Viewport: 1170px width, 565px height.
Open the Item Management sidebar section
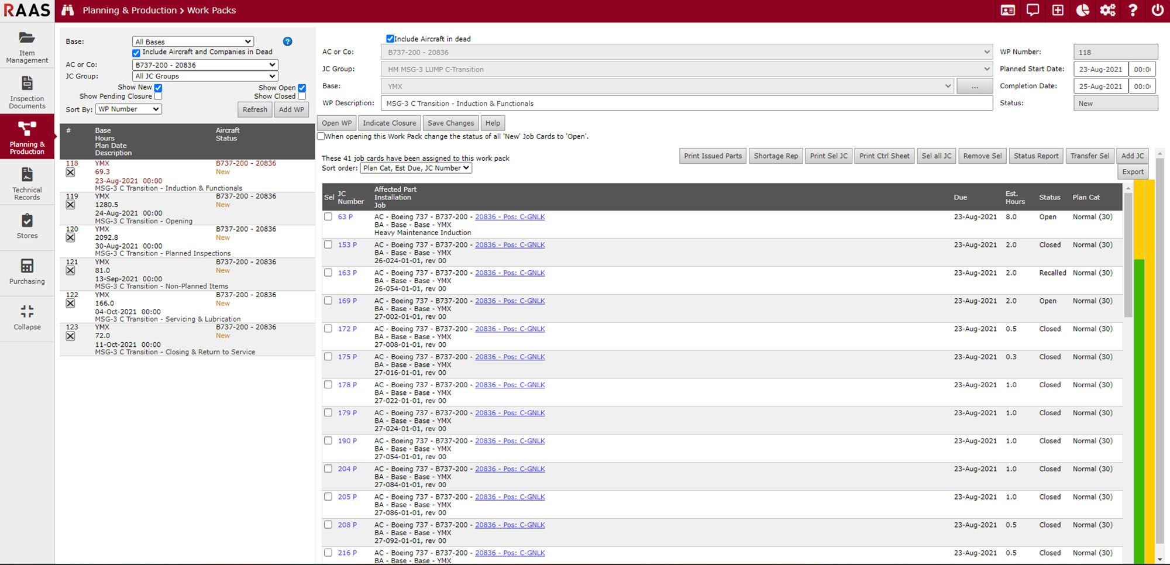[27, 47]
